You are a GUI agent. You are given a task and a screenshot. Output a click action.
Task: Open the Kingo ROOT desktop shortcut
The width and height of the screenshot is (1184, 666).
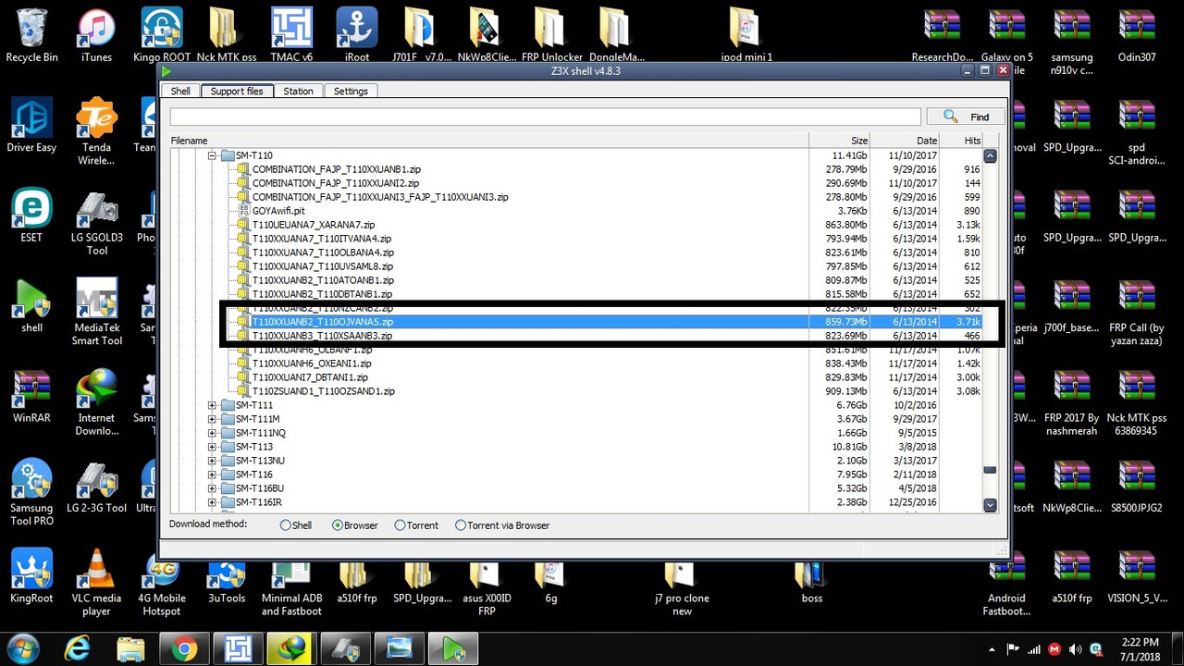pyautogui.click(x=162, y=35)
